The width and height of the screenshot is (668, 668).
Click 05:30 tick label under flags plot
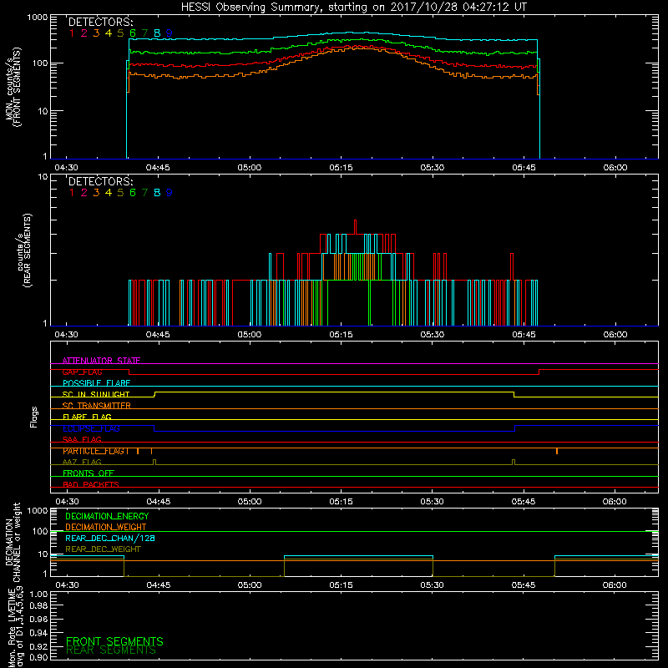pos(432,502)
